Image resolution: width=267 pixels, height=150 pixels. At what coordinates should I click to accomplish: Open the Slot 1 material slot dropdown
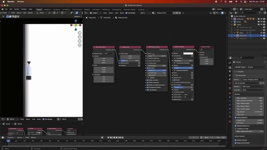pos(145,13)
